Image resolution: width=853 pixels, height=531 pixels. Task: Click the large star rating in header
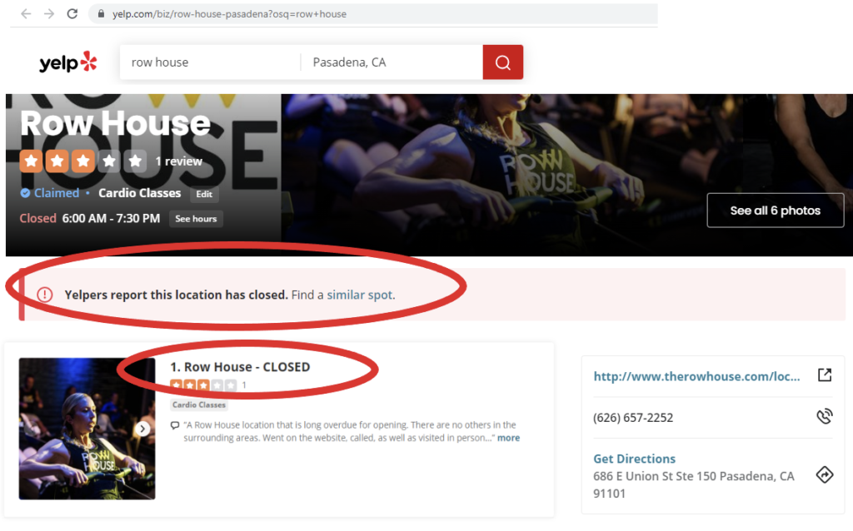pyautogui.click(x=83, y=161)
